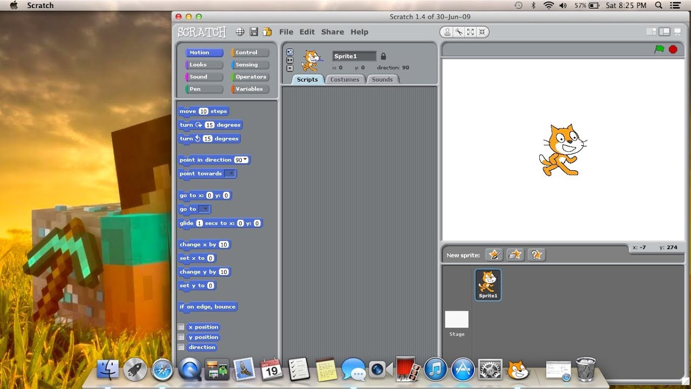Switch to the Scripts tab
The width and height of the screenshot is (691, 389).
point(308,79)
